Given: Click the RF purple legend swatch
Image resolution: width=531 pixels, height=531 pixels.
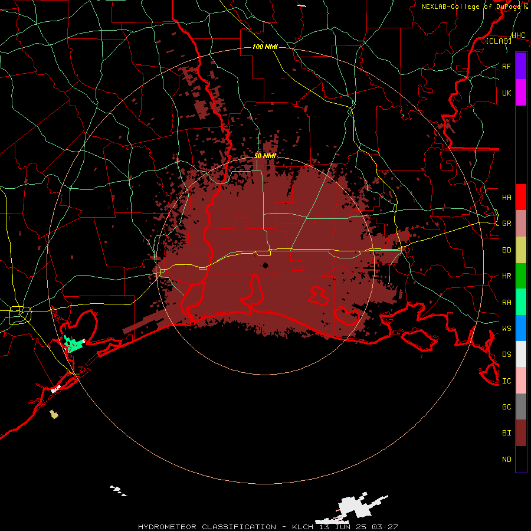Looking at the screenshot, I should coord(521,66).
